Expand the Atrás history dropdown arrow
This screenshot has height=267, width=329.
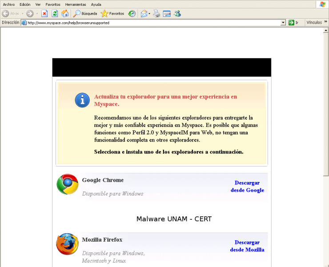click(23, 14)
